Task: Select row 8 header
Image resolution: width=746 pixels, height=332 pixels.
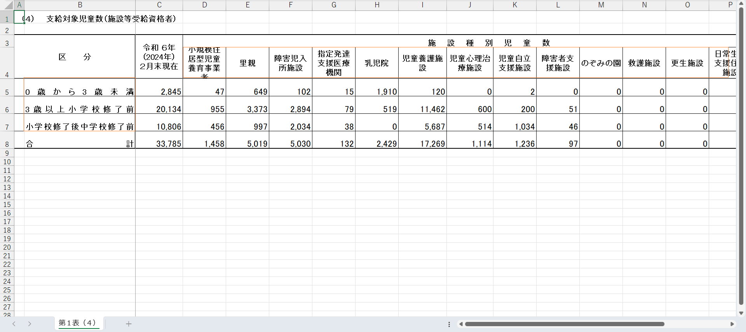Action: pyautogui.click(x=7, y=144)
